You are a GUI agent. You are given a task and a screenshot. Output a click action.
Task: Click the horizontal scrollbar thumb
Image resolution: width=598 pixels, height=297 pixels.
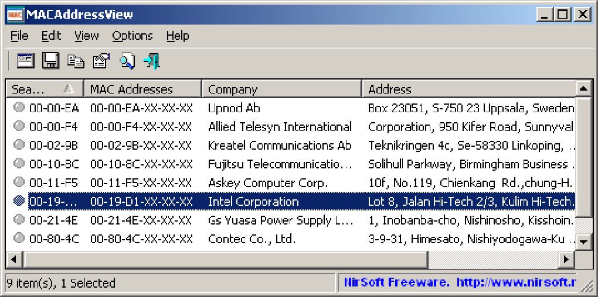click(x=225, y=260)
